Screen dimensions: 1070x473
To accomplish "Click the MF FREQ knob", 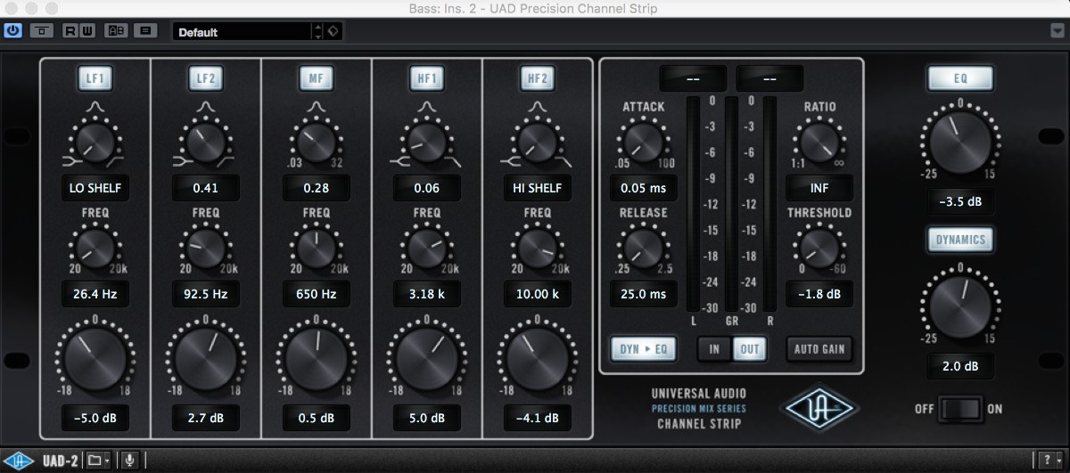I will [317, 247].
